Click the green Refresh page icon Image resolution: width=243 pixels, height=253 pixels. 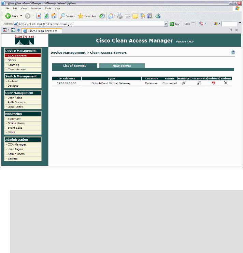click(x=46, y=16)
